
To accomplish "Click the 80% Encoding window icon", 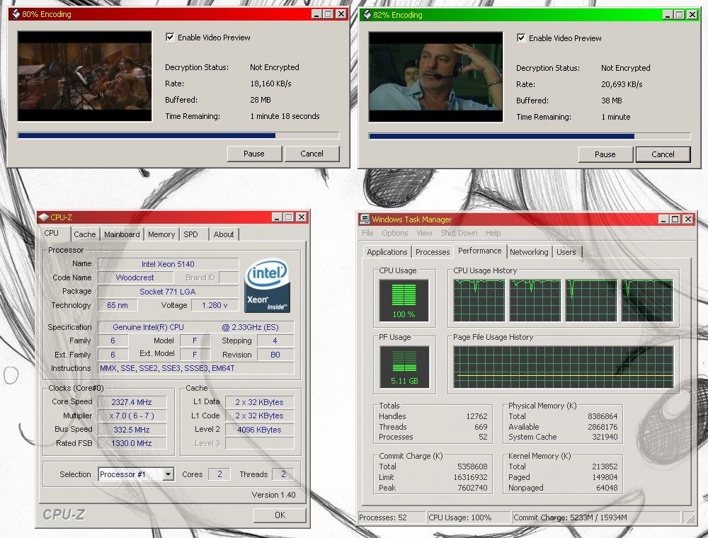I will (x=15, y=14).
